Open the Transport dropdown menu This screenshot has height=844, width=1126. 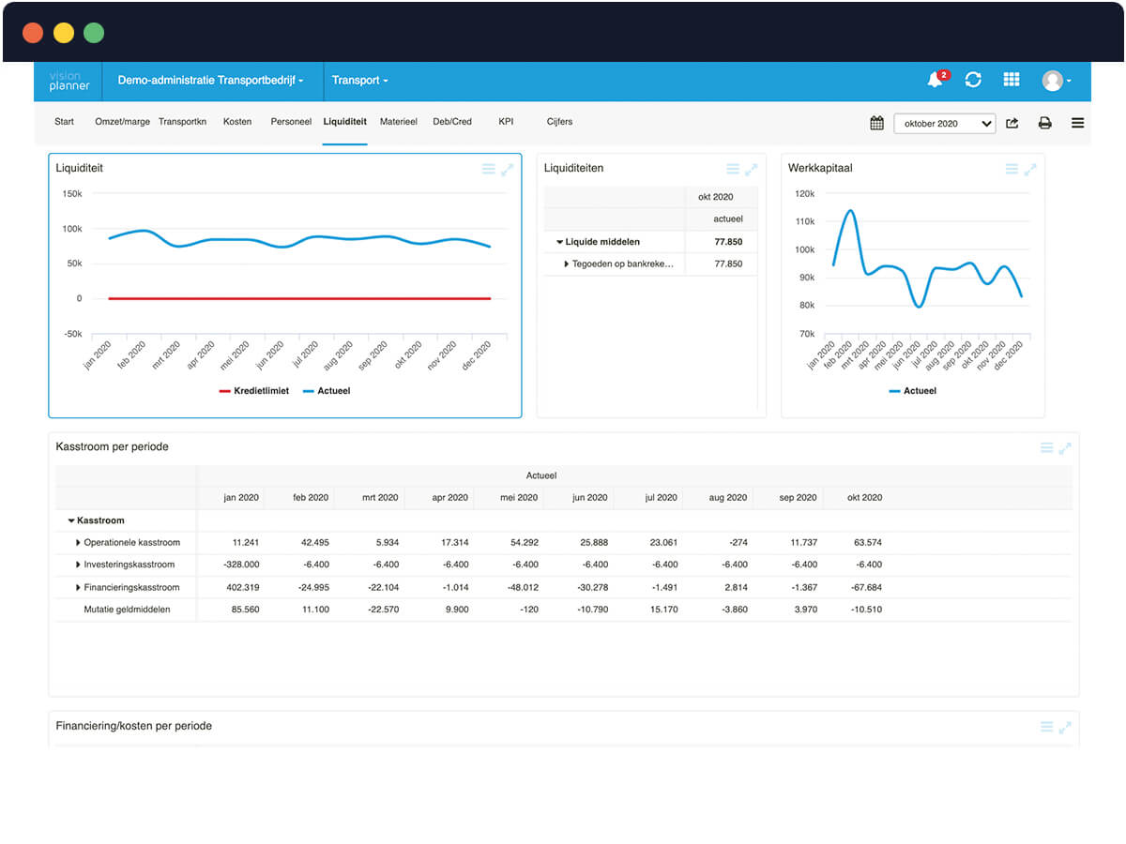pos(359,81)
